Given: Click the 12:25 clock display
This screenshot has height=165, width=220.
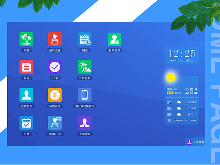Looking at the screenshot, I should 182,54.
